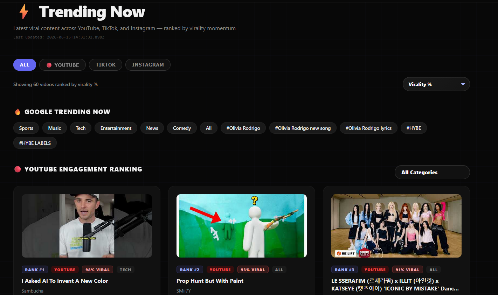The width and height of the screenshot is (498, 295).
Task: Click the YOUTUBE badge on rank #3 card
Action: [x=375, y=270]
